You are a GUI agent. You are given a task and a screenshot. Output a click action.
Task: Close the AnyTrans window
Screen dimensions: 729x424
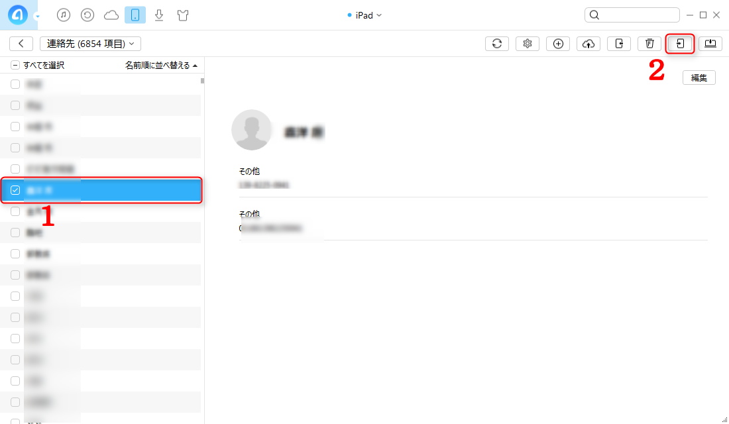click(716, 15)
